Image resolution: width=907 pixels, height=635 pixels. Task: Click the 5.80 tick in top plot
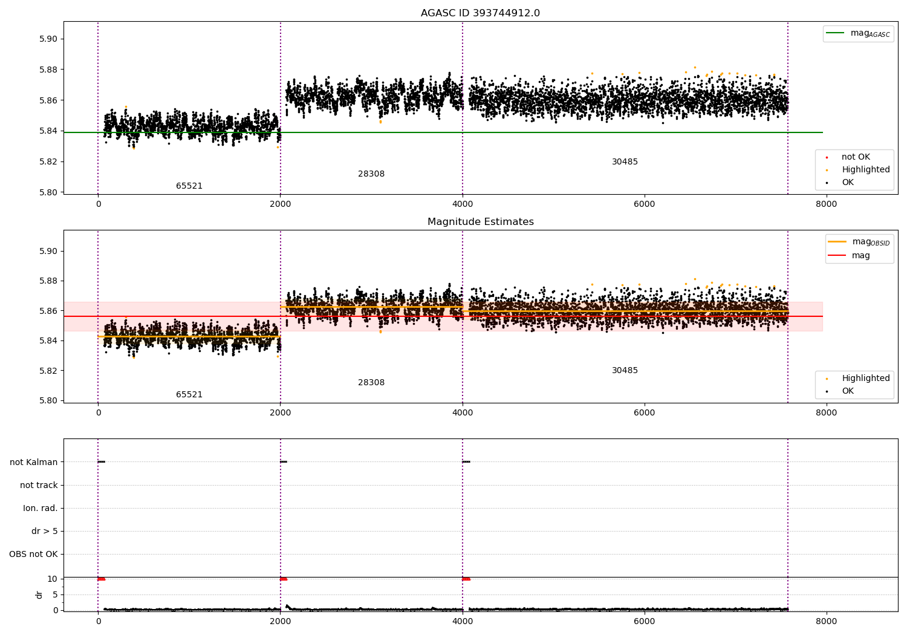[48, 192]
